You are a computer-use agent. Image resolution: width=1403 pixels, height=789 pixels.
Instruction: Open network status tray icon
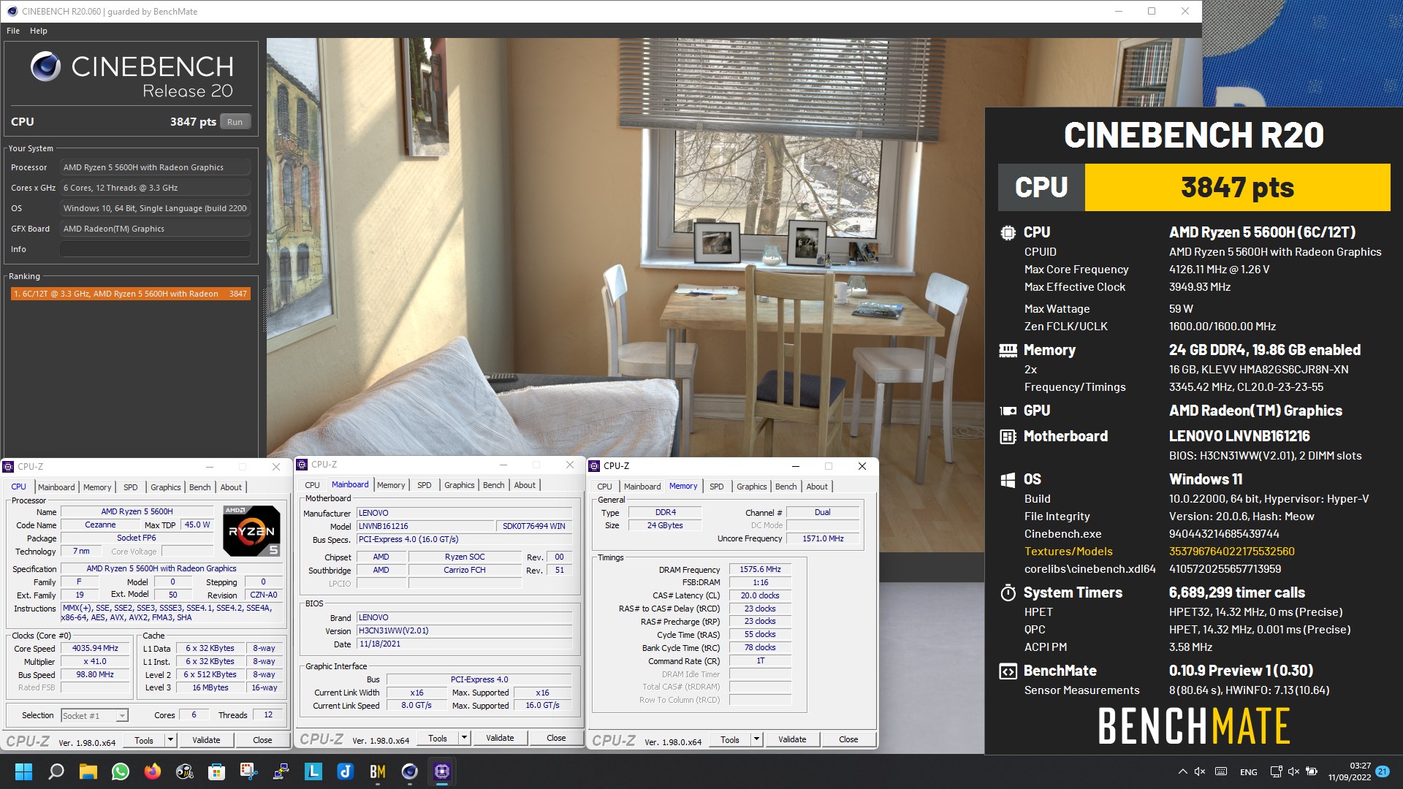coord(1276,771)
